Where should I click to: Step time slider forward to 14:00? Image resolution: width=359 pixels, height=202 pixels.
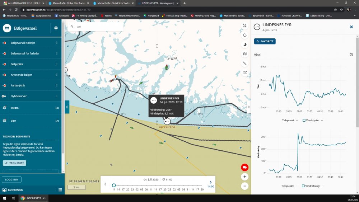(211, 184)
